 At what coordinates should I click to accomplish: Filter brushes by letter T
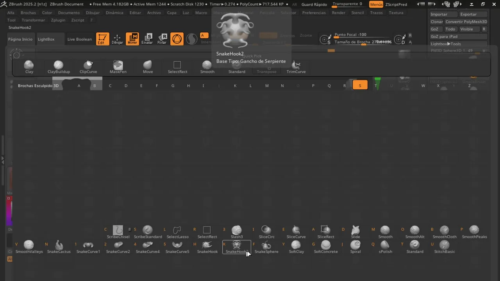click(376, 85)
